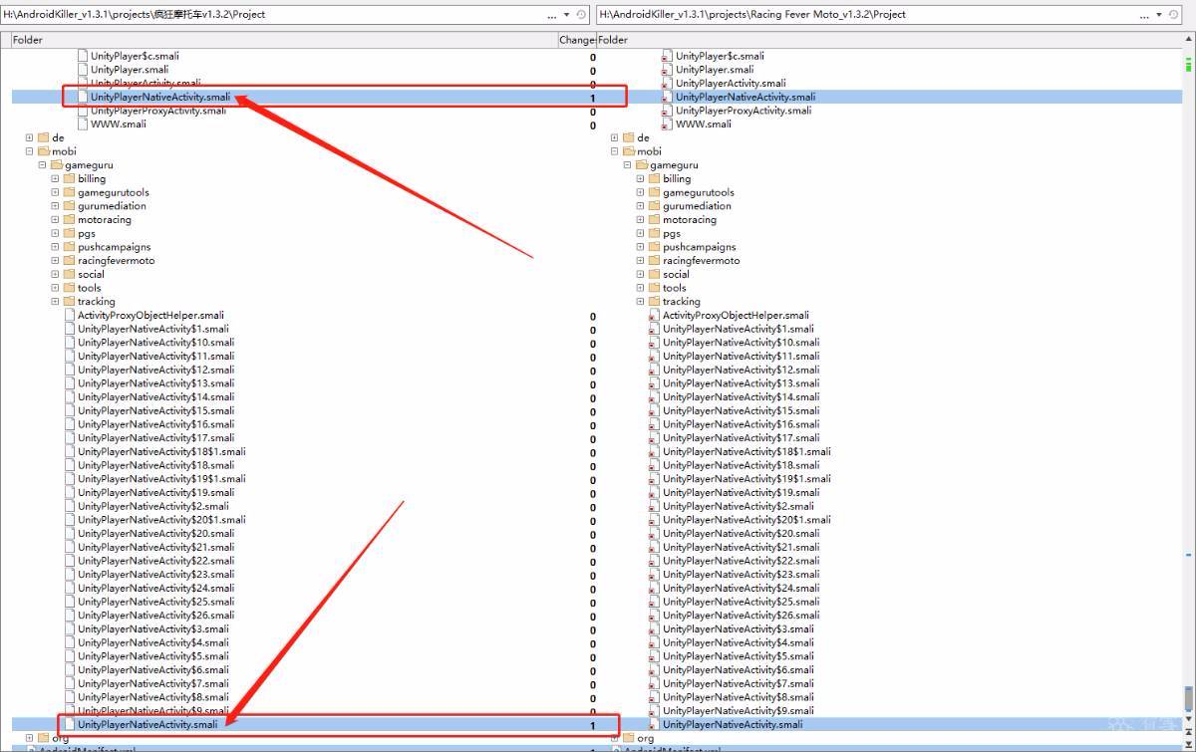Click the tracking folder icon in right pane
The width and height of the screenshot is (1196, 752).
click(655, 302)
